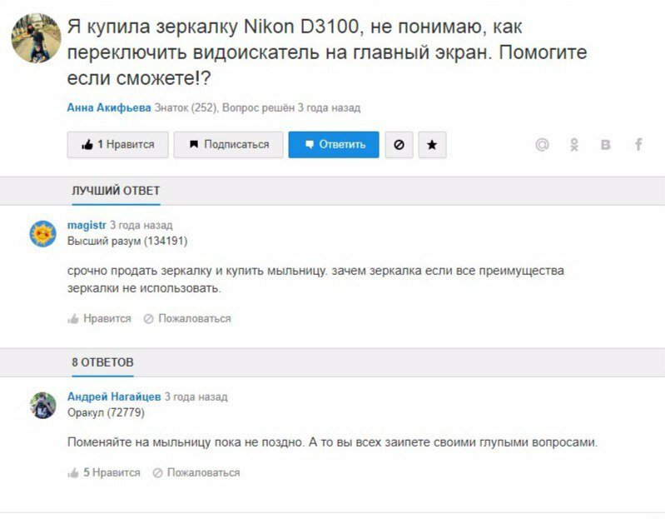Share via the Facebook icon
The width and height of the screenshot is (665, 519).
pyautogui.click(x=638, y=145)
